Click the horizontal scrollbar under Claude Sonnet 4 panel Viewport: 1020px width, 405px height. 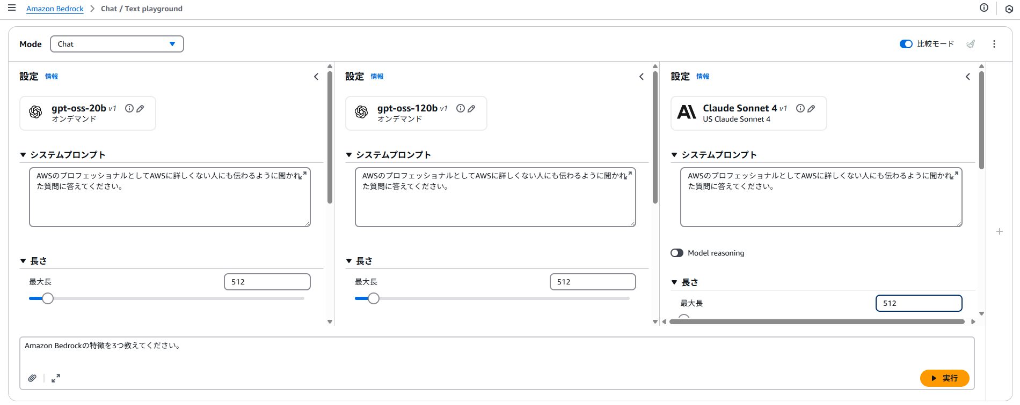pos(817,322)
